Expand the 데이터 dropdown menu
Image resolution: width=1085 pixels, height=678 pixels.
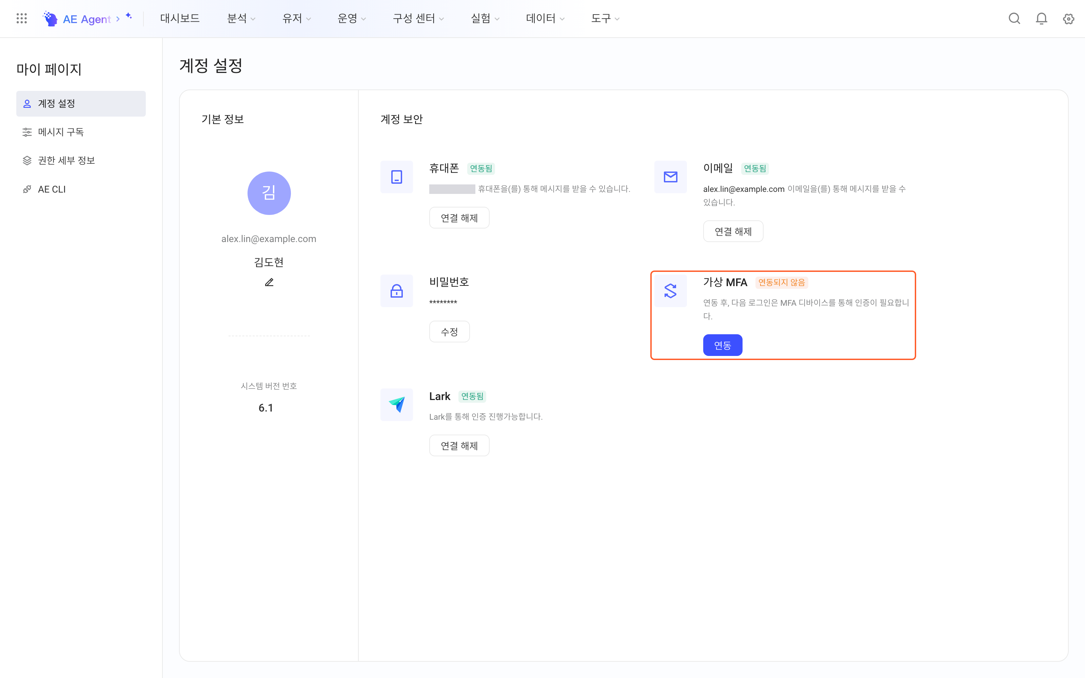pyautogui.click(x=545, y=18)
